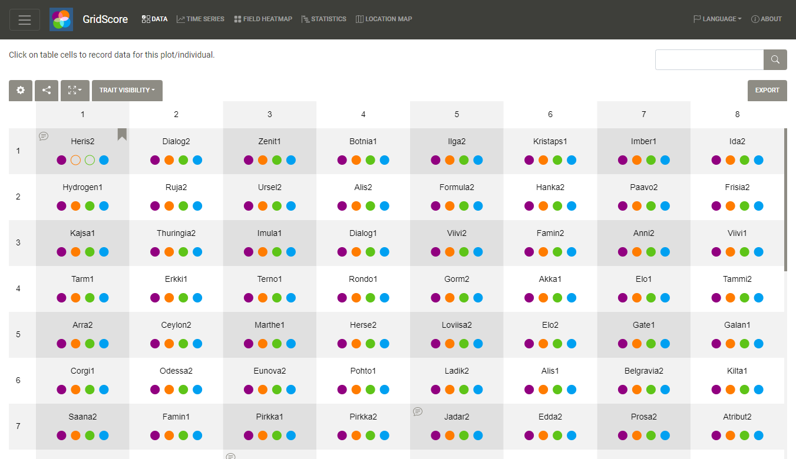Open the settings gear button
This screenshot has width=796, height=459.
tap(21, 91)
